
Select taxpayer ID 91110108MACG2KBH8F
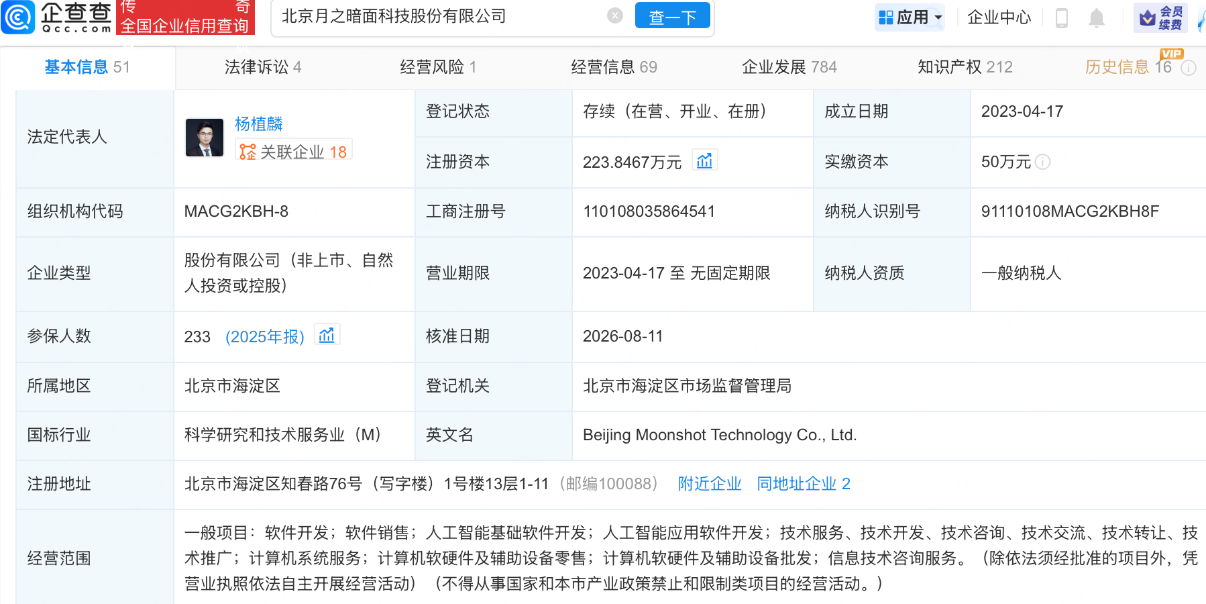pos(1070,211)
